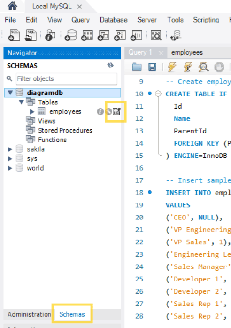Open the object inspector toolbar icon
This screenshot has height=328, width=231.
[50, 35]
